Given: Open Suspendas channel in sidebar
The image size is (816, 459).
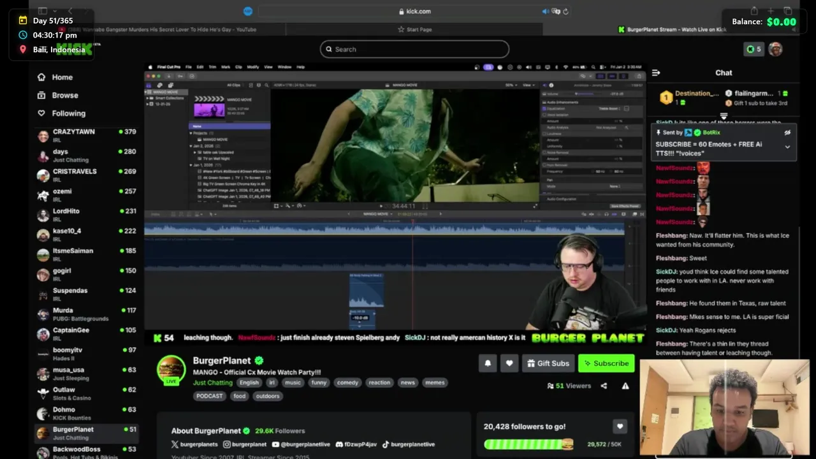Looking at the screenshot, I should tap(87, 294).
